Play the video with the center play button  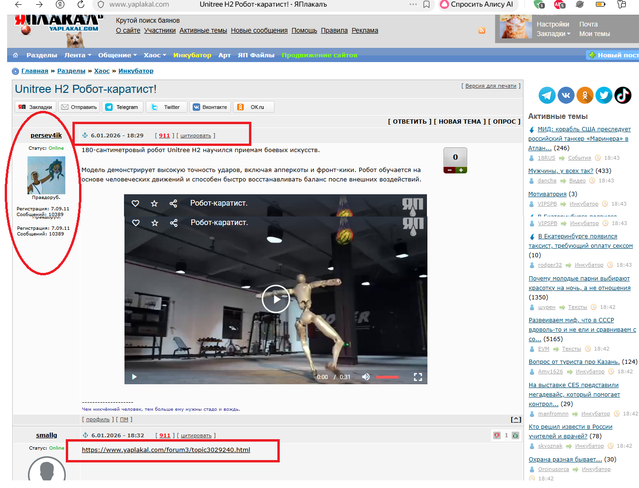pos(276,299)
